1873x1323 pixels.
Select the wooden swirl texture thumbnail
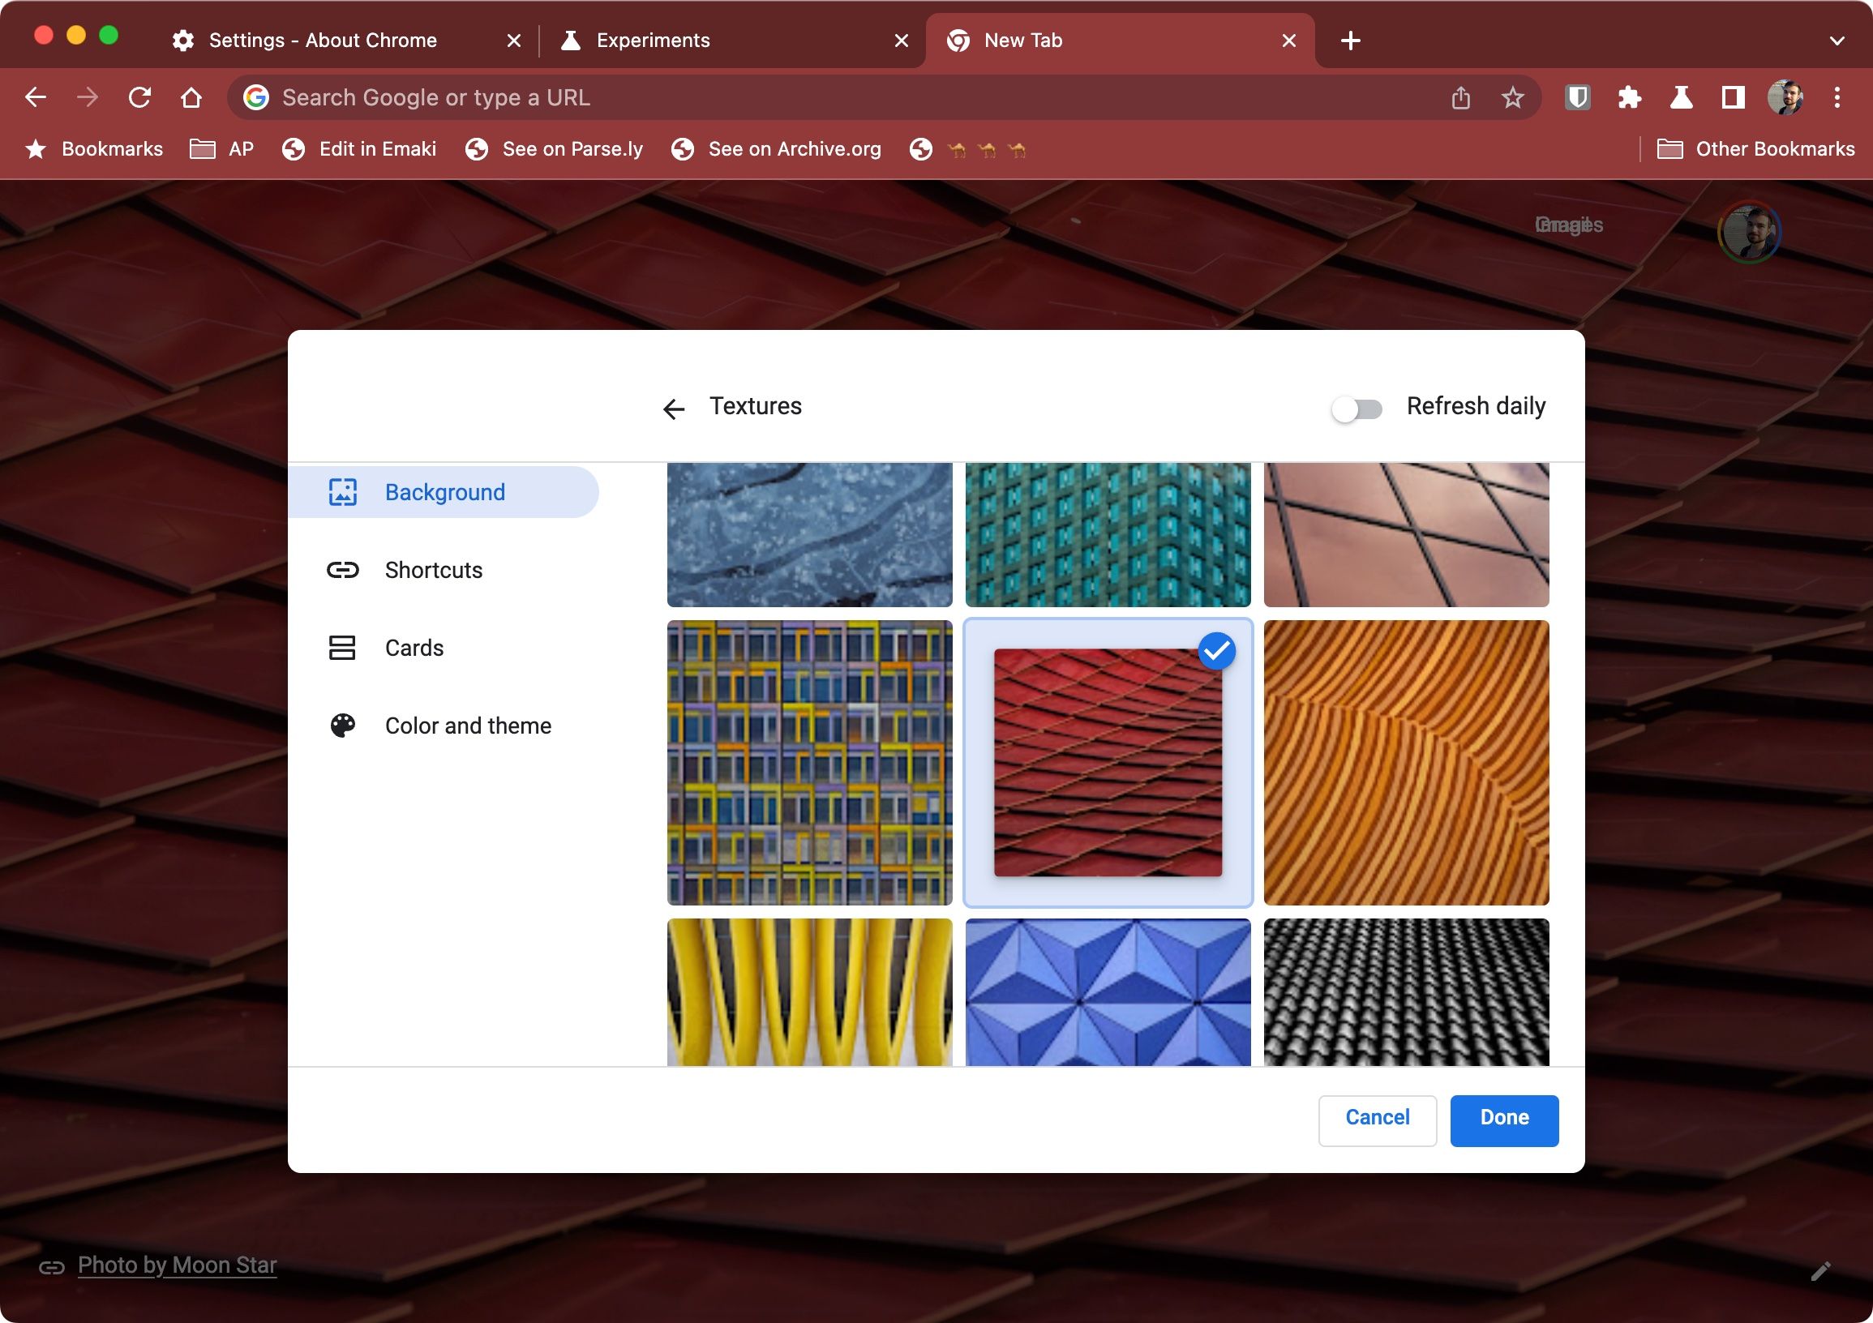(x=1406, y=763)
